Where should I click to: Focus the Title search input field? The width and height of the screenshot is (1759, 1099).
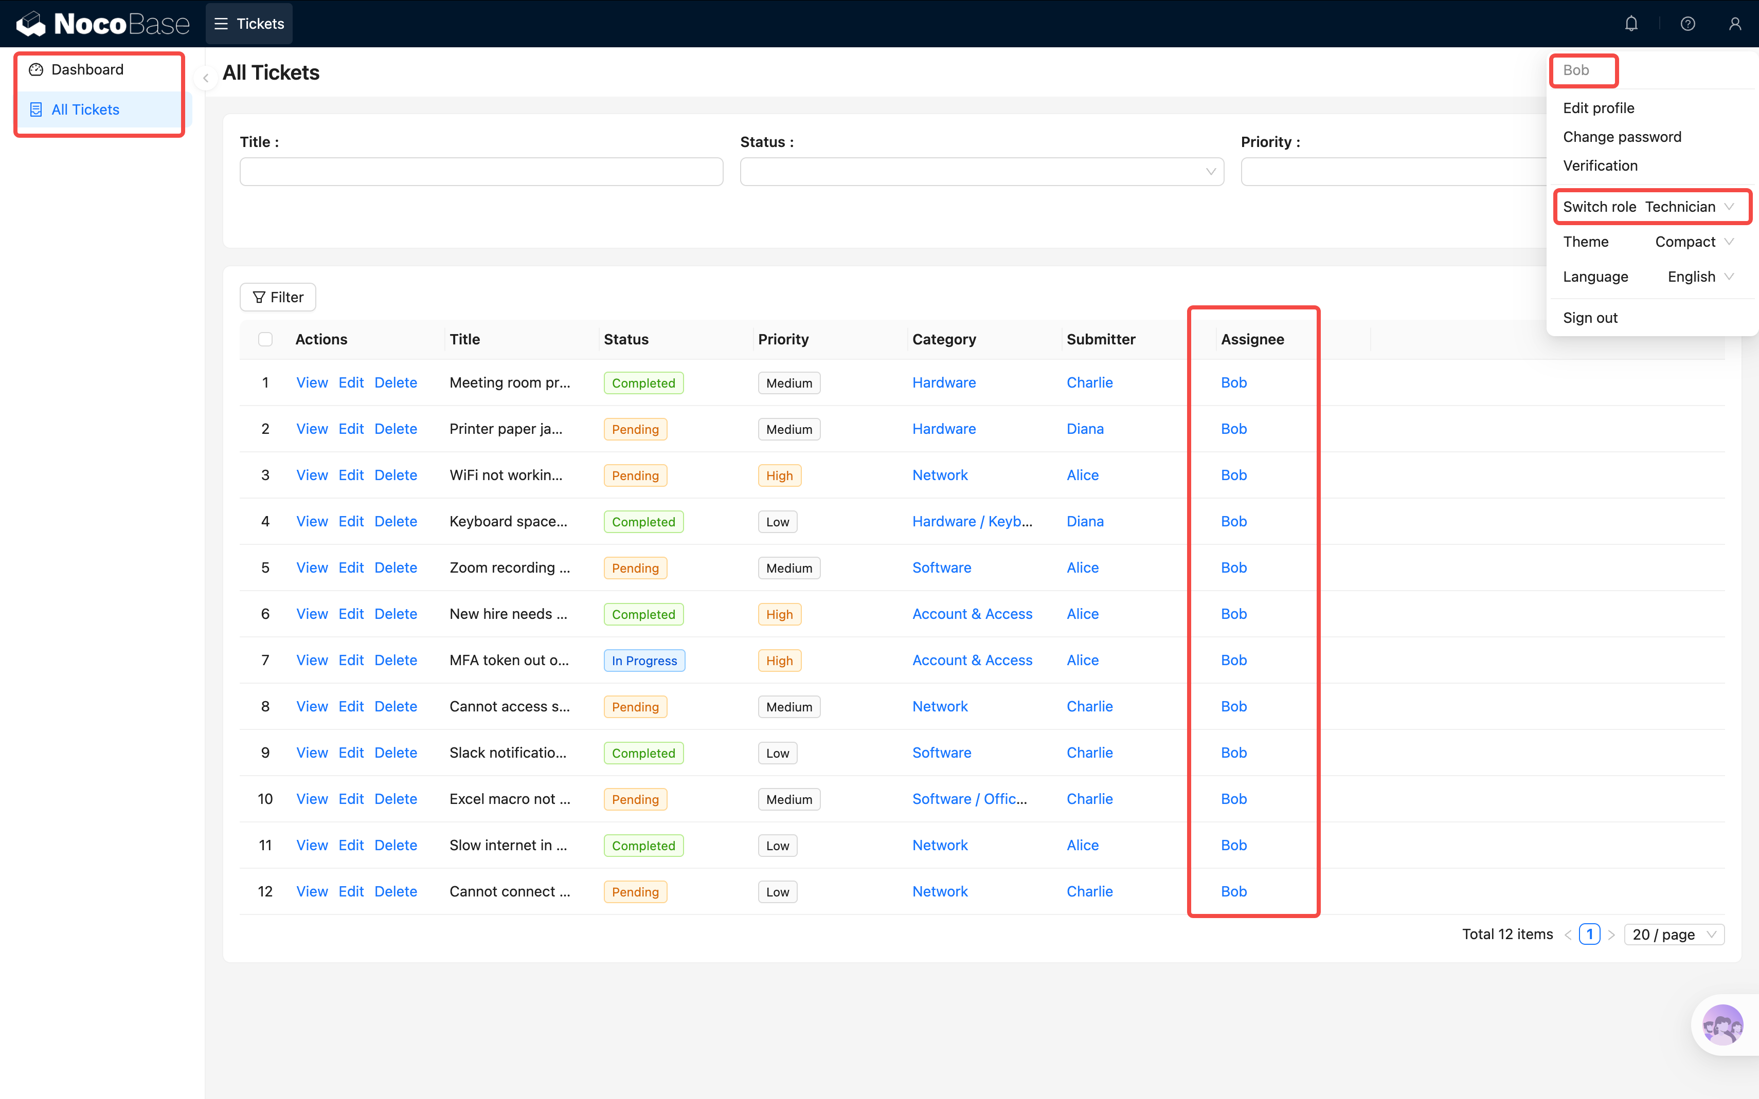[481, 172]
